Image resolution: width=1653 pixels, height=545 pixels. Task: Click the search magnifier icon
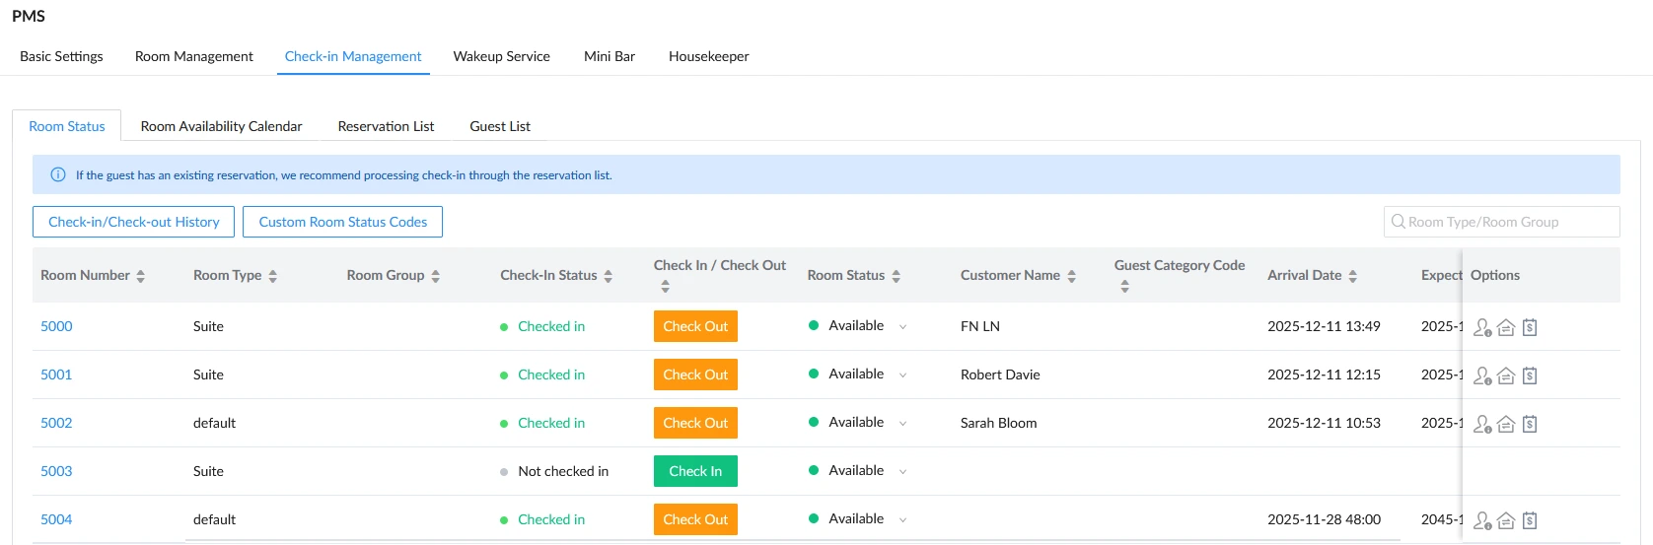[1398, 222]
